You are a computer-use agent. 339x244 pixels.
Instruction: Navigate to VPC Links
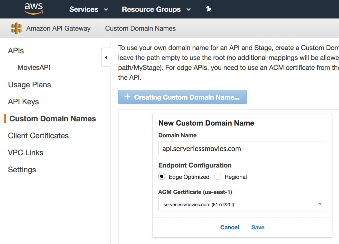26,153
